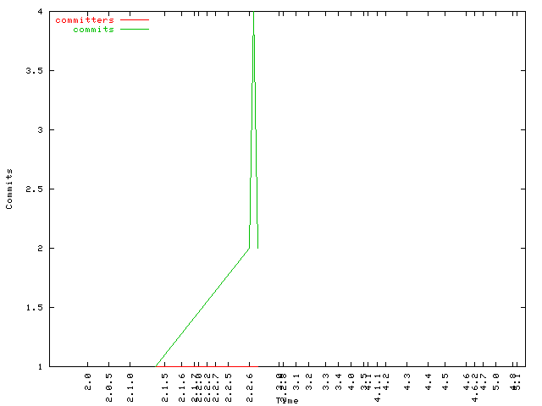Click the 4.3 version tick on x-axis

407,381
